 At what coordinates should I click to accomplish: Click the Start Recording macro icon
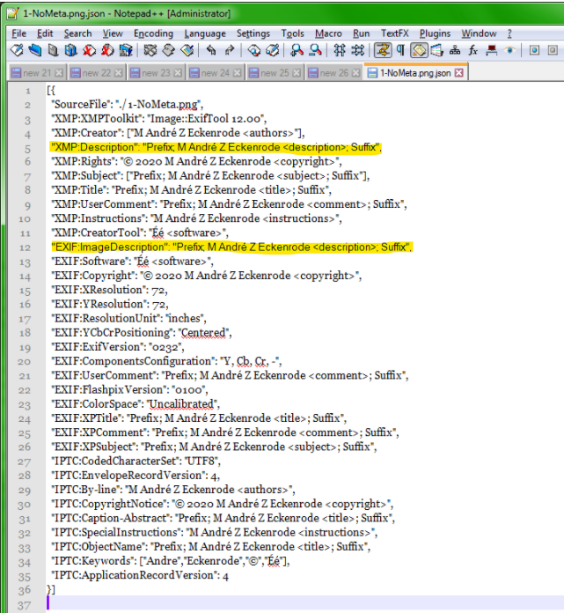click(x=534, y=50)
